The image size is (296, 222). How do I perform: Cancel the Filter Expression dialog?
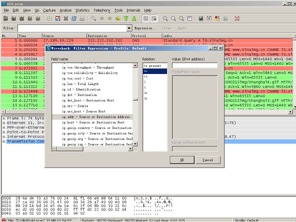click(x=208, y=160)
